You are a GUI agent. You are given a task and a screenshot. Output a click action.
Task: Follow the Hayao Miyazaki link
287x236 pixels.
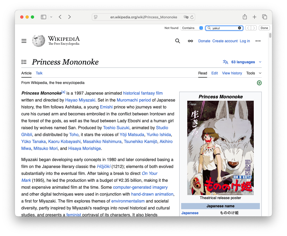pos(80,100)
